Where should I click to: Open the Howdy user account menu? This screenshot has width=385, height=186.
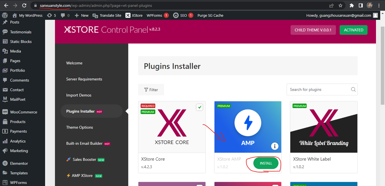[342, 15]
